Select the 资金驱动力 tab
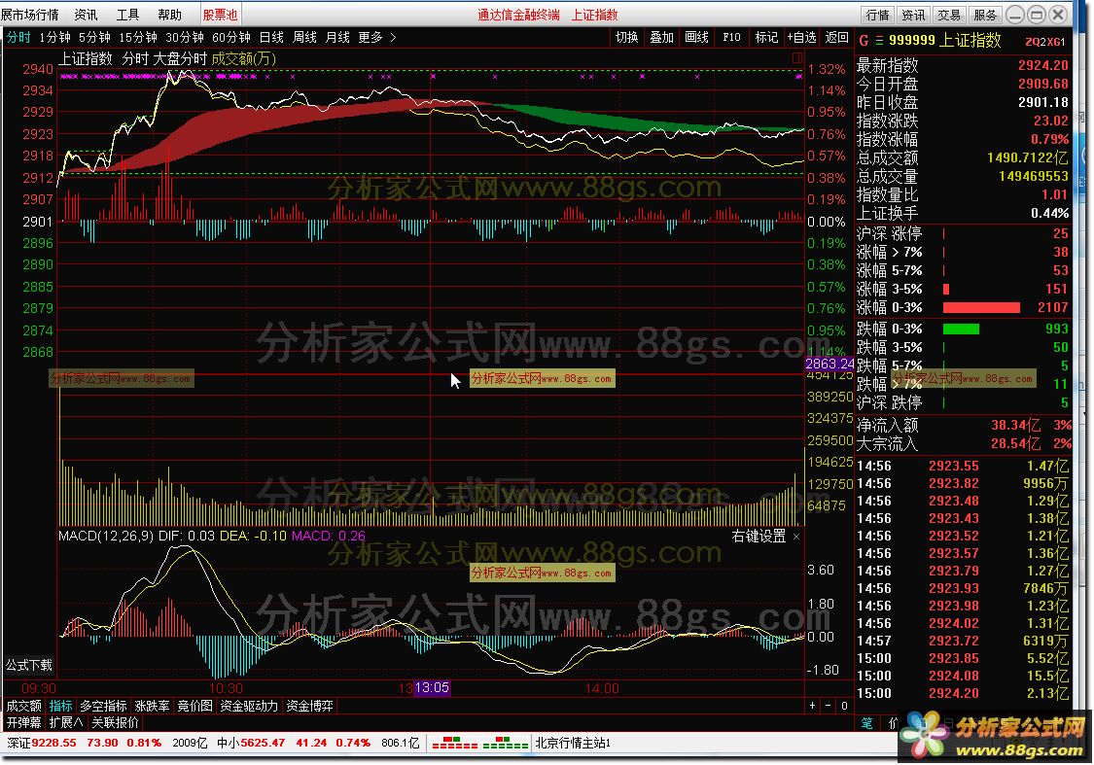The width and height of the screenshot is (1094, 765). (x=249, y=707)
